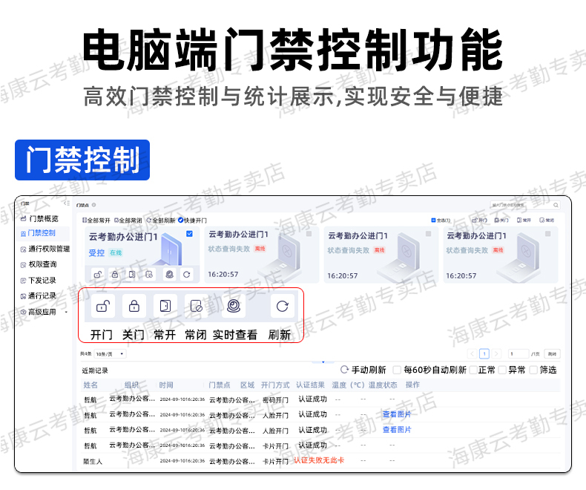Go to 权限查询 in the sidebar
This screenshot has width=586, height=490.
39,264
